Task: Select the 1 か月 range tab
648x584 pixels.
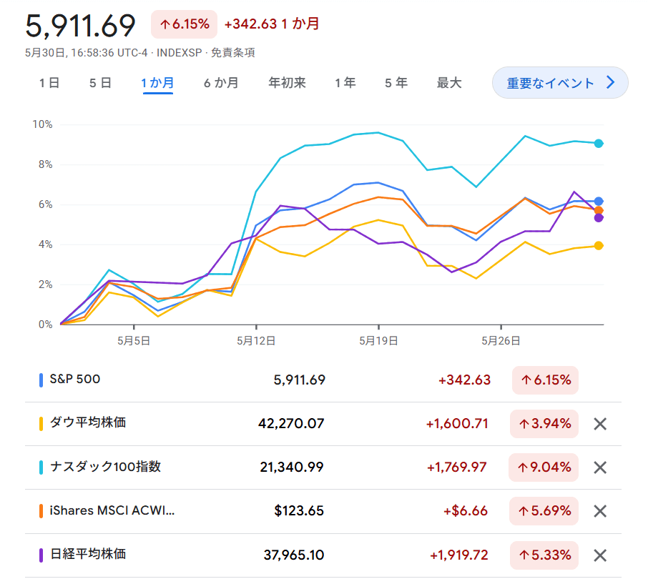Action: click(157, 83)
